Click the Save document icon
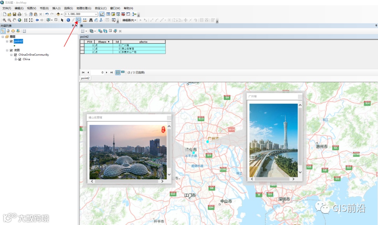 click(14, 14)
